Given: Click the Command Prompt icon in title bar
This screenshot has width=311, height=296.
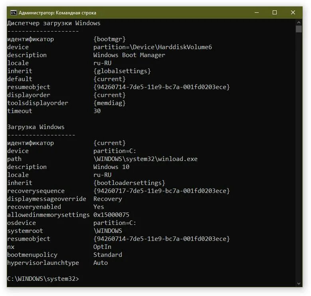Looking at the screenshot, I should coord(14,13).
